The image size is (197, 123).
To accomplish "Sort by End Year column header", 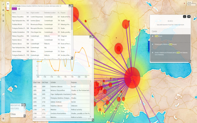I will point(45,83).
